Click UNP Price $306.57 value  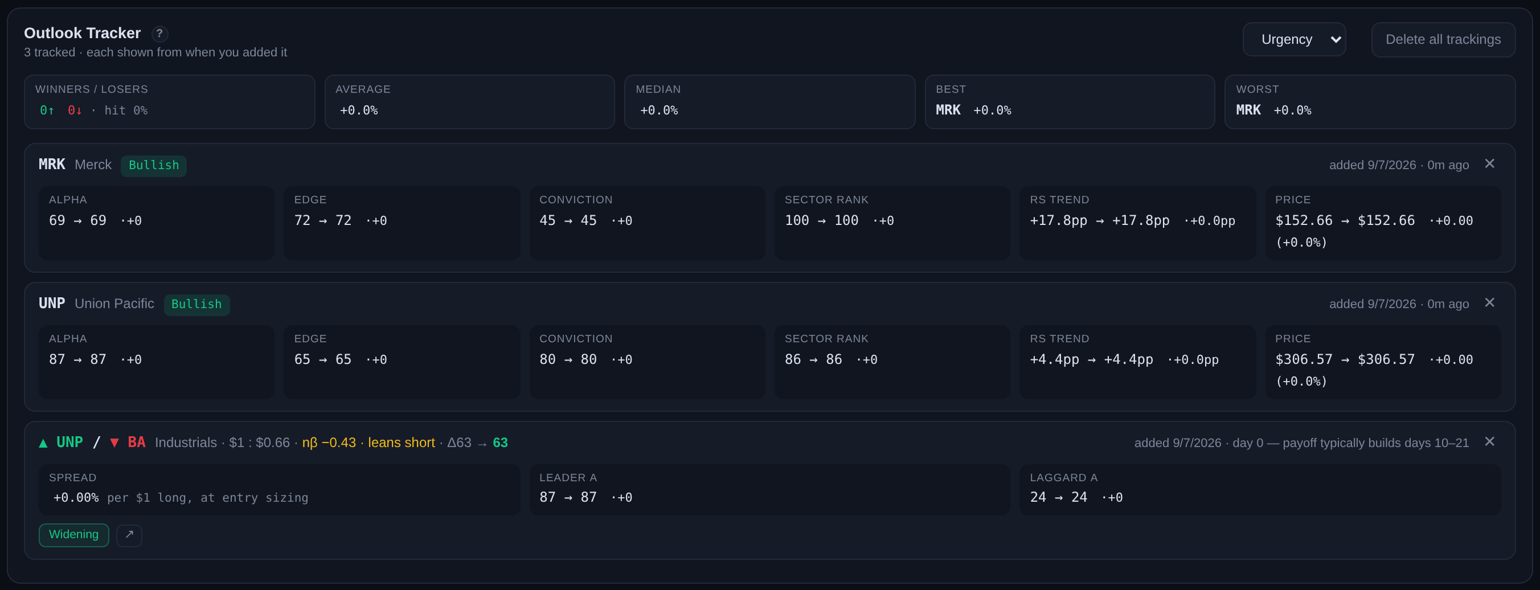pyautogui.click(x=1345, y=359)
